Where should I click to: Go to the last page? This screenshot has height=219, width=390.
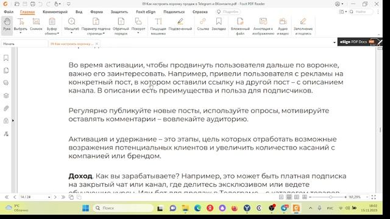click(63, 197)
